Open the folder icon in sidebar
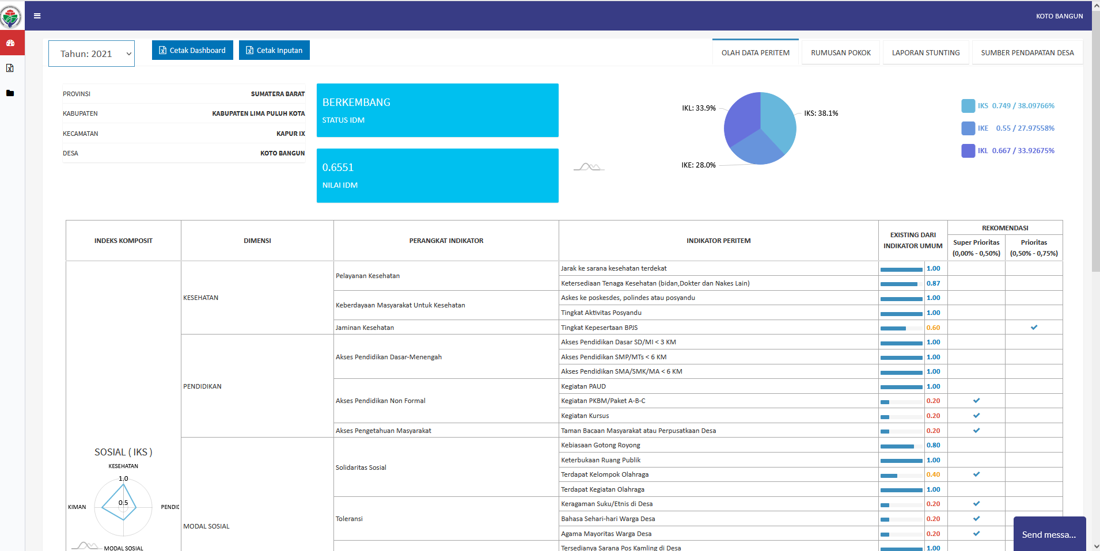The height and width of the screenshot is (551, 1100). (10, 93)
